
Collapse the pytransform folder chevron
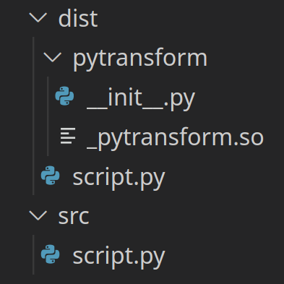coord(53,58)
